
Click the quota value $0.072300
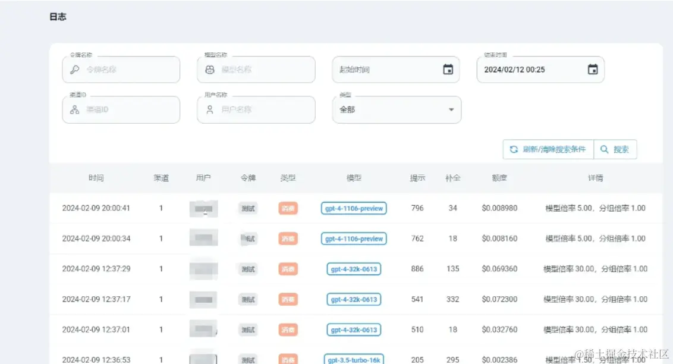(499, 300)
